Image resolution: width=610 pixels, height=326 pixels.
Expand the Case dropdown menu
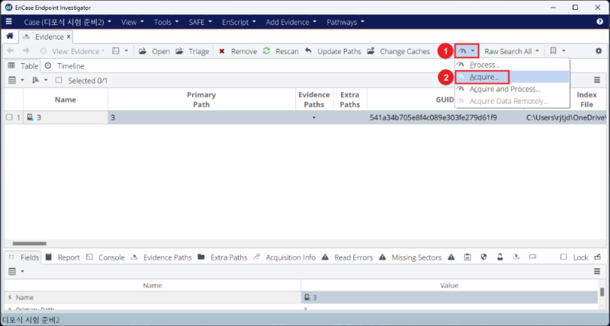tap(68, 22)
